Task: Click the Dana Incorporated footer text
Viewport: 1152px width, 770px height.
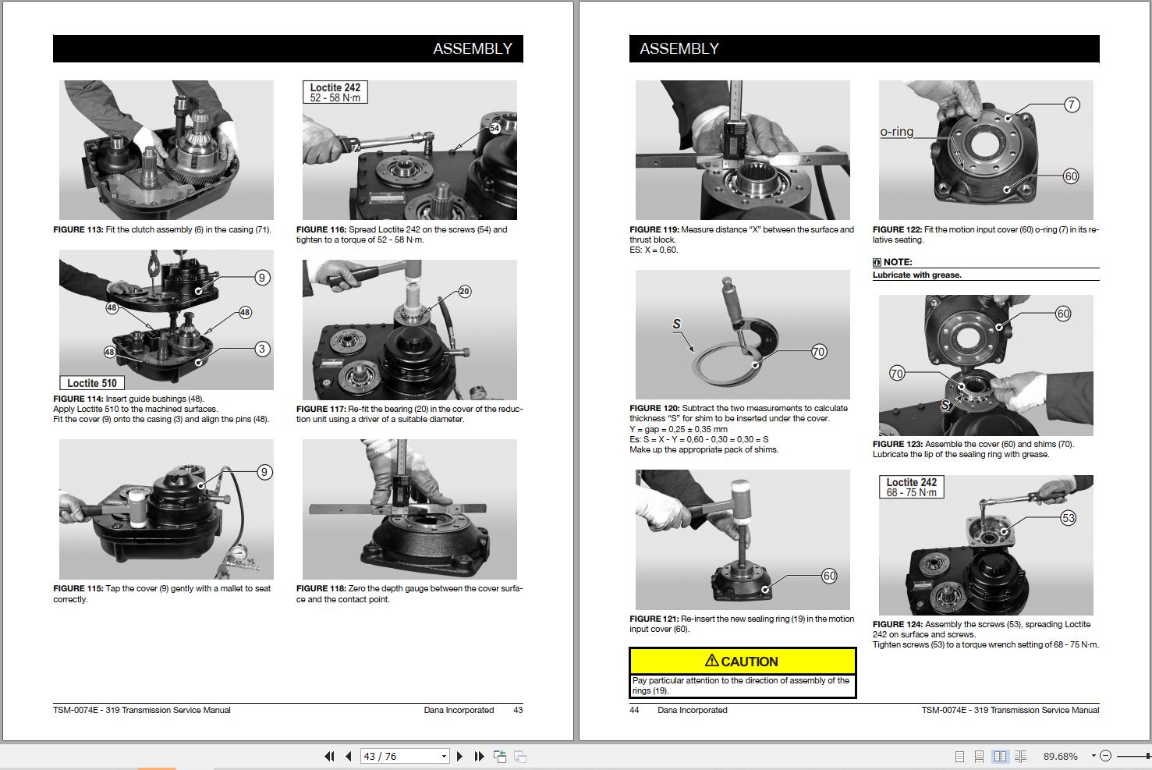Action: [x=459, y=710]
